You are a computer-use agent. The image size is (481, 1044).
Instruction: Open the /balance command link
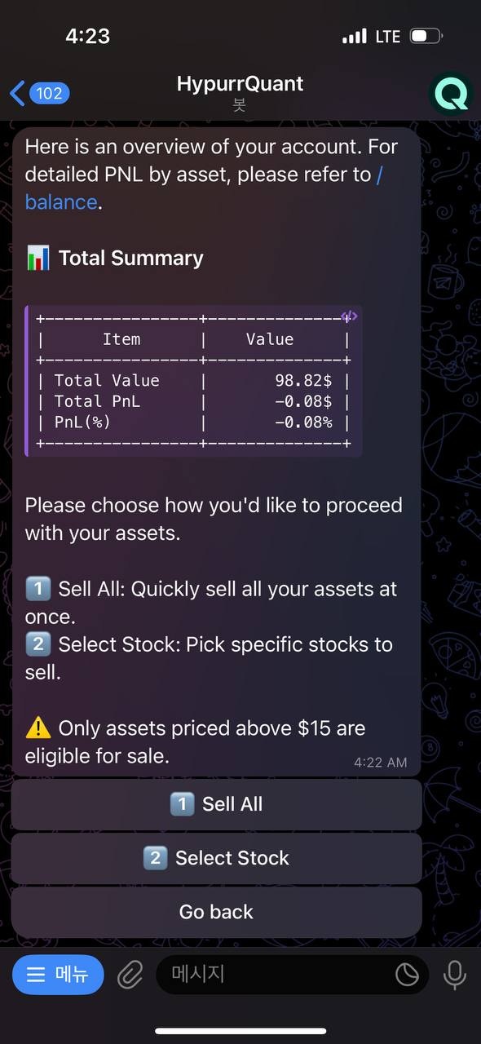point(62,201)
